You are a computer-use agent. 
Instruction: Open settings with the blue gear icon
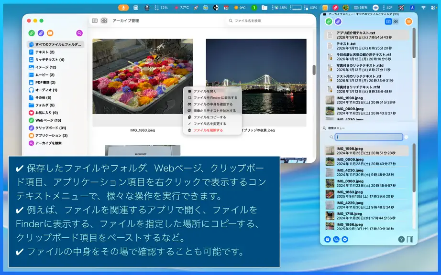point(345,239)
